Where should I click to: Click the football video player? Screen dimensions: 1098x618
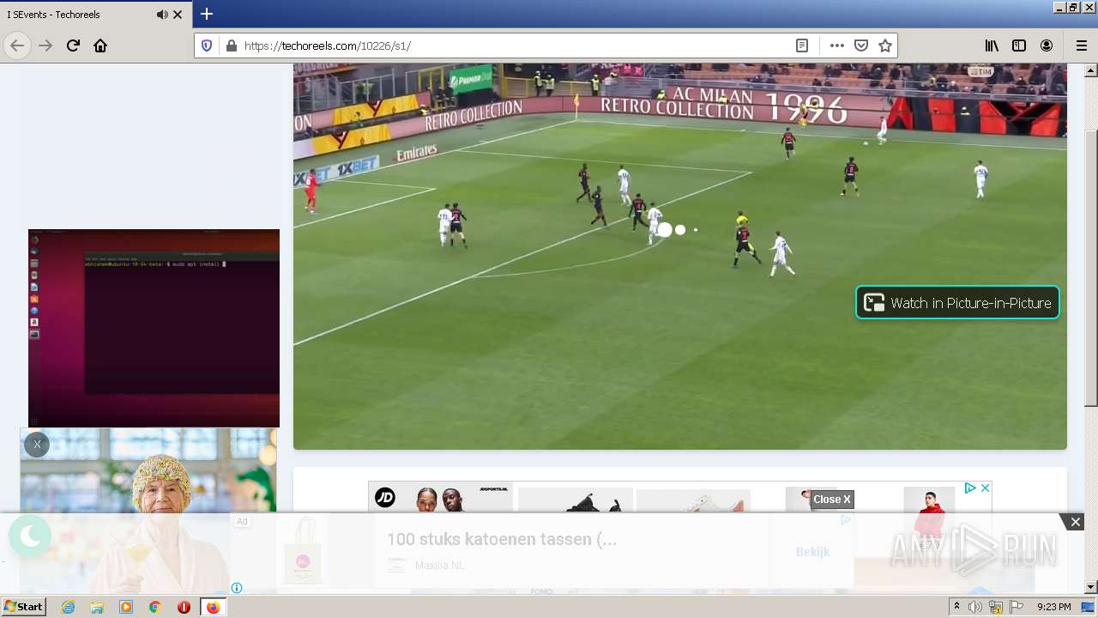(x=679, y=256)
